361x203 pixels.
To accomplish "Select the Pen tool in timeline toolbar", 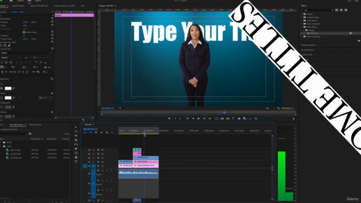I will click(x=76, y=149).
